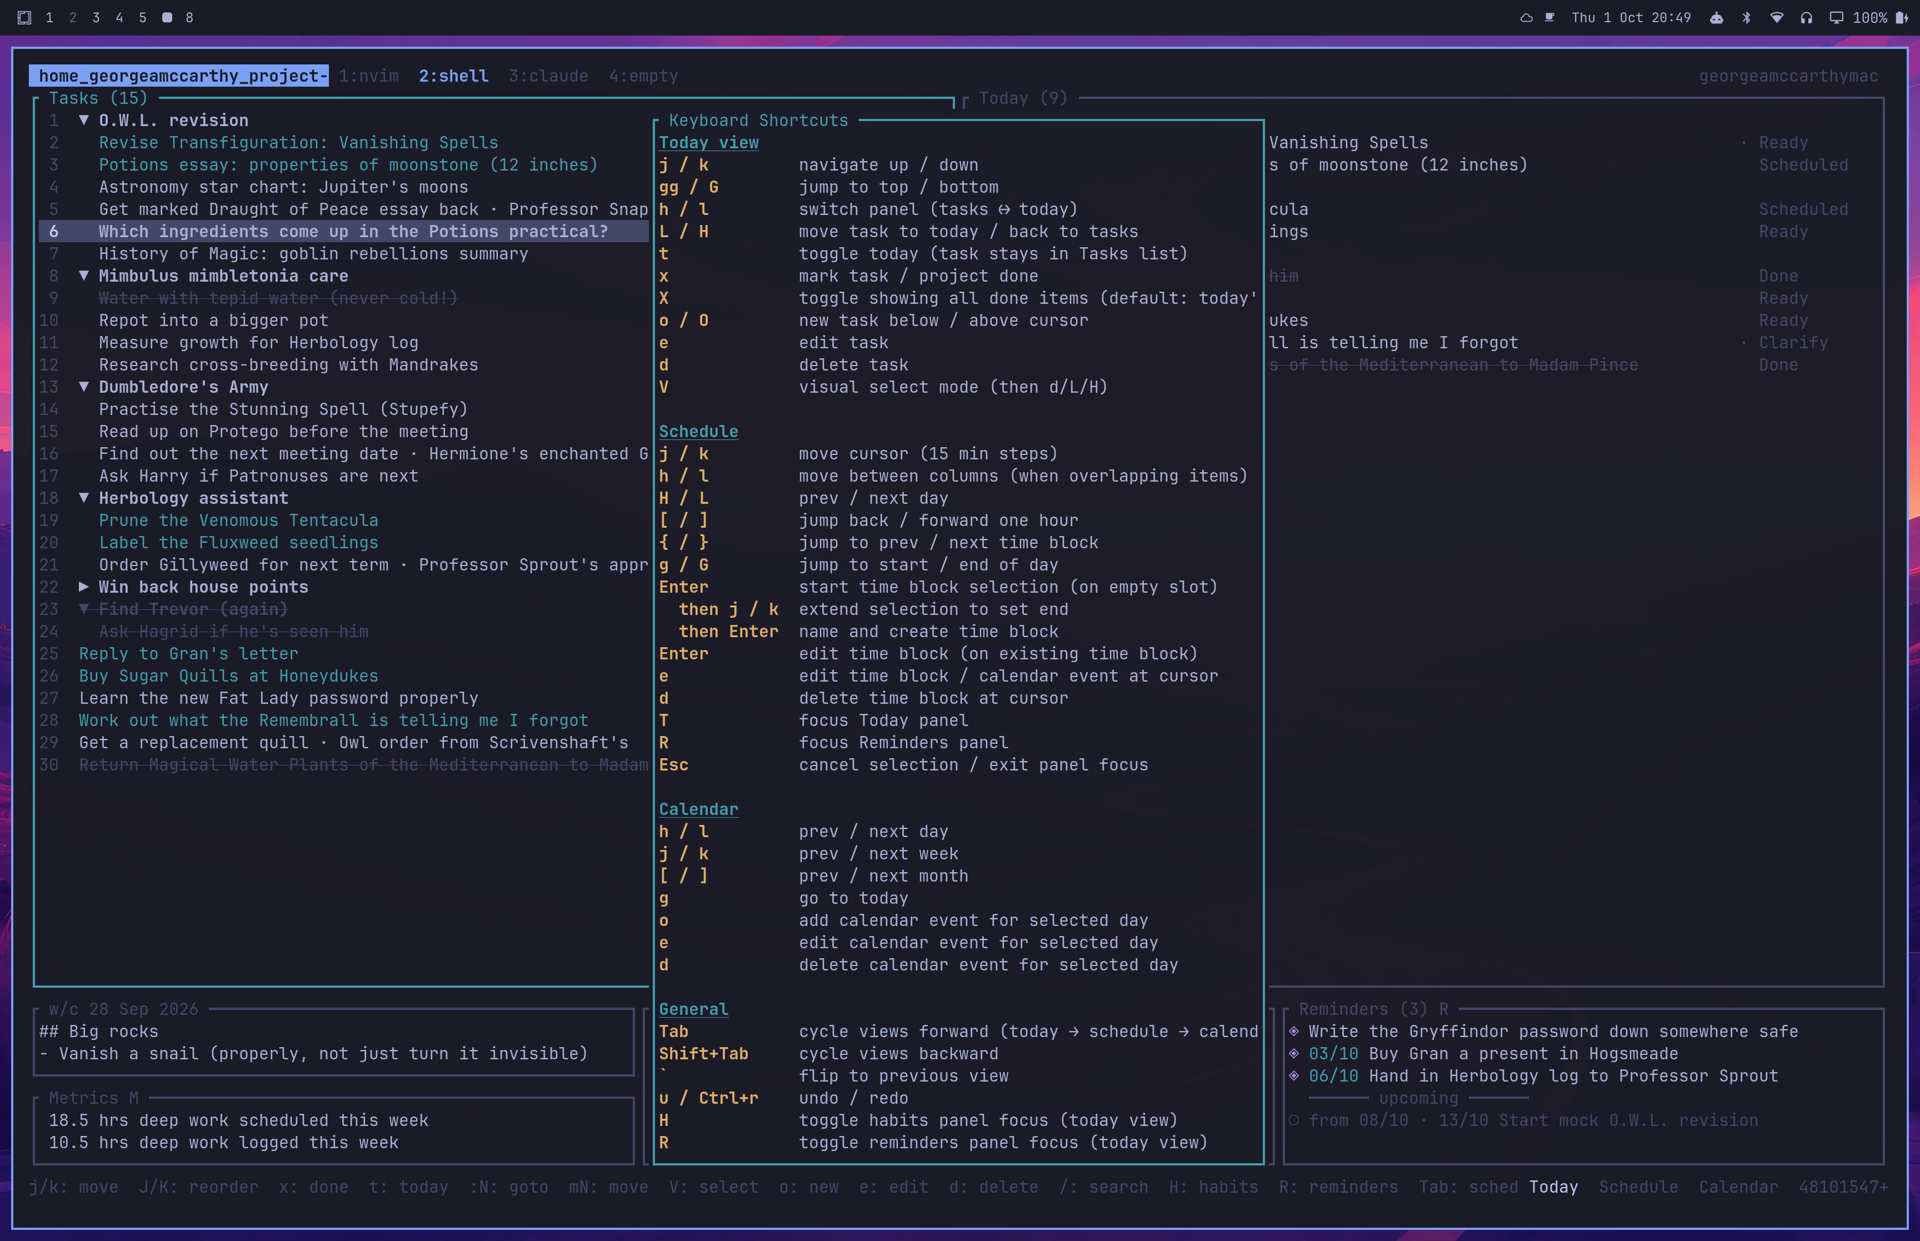Select the Today view in the bottom bar

pyautogui.click(x=1553, y=1187)
